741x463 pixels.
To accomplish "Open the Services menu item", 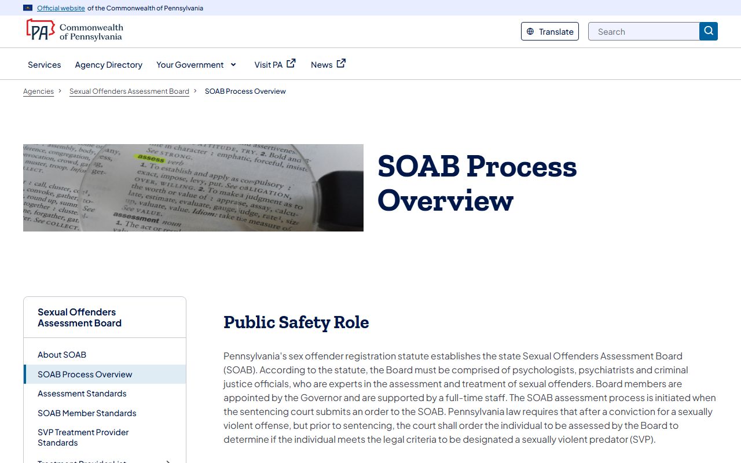I will point(45,65).
